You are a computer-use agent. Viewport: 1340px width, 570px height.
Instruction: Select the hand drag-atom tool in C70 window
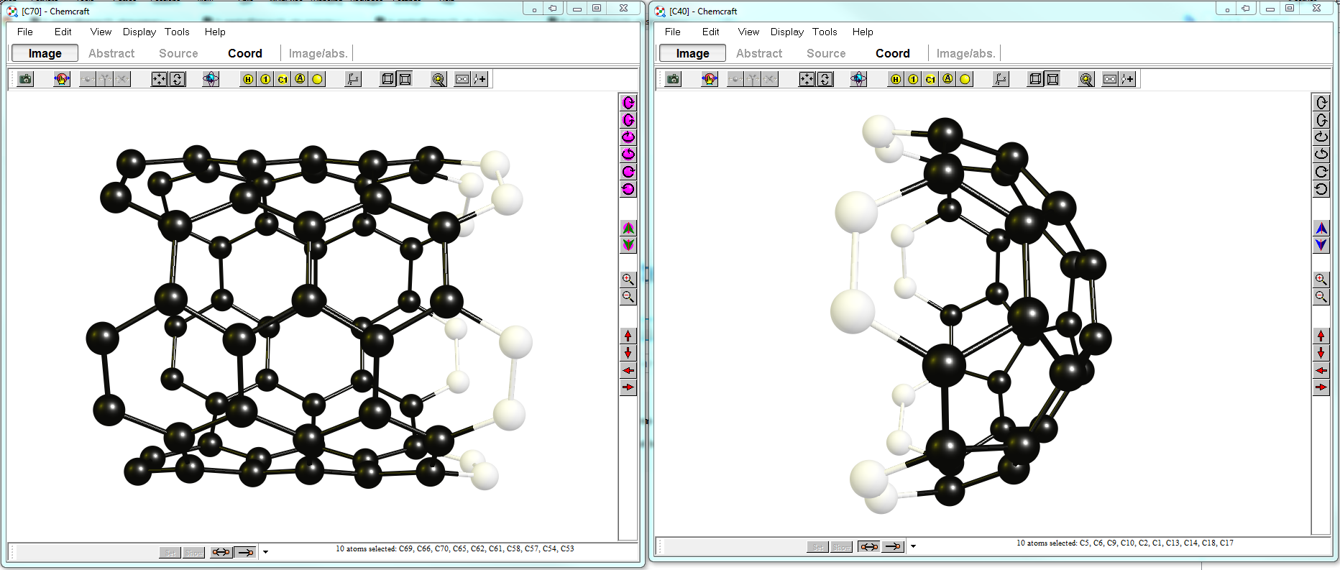(62, 79)
